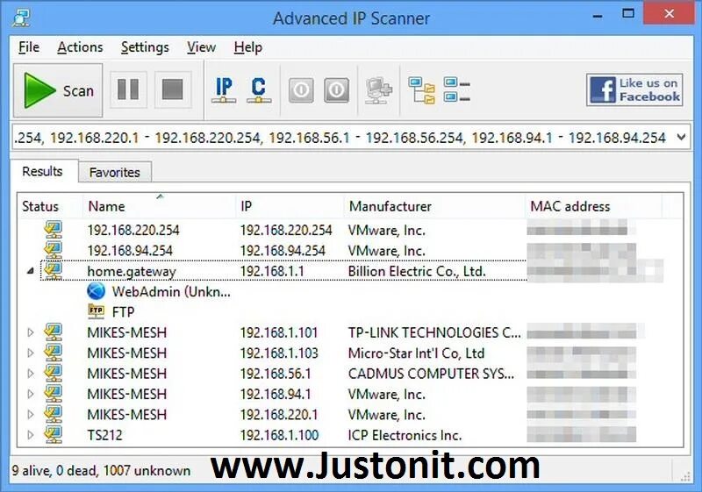
Task: Start scanning with the Scan button
Action: click(x=58, y=90)
